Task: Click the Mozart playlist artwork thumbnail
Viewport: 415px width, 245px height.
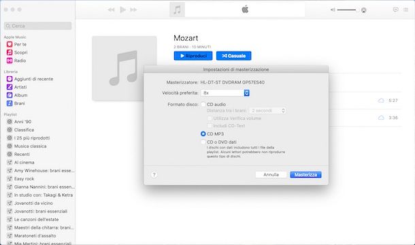Action: click(124, 68)
